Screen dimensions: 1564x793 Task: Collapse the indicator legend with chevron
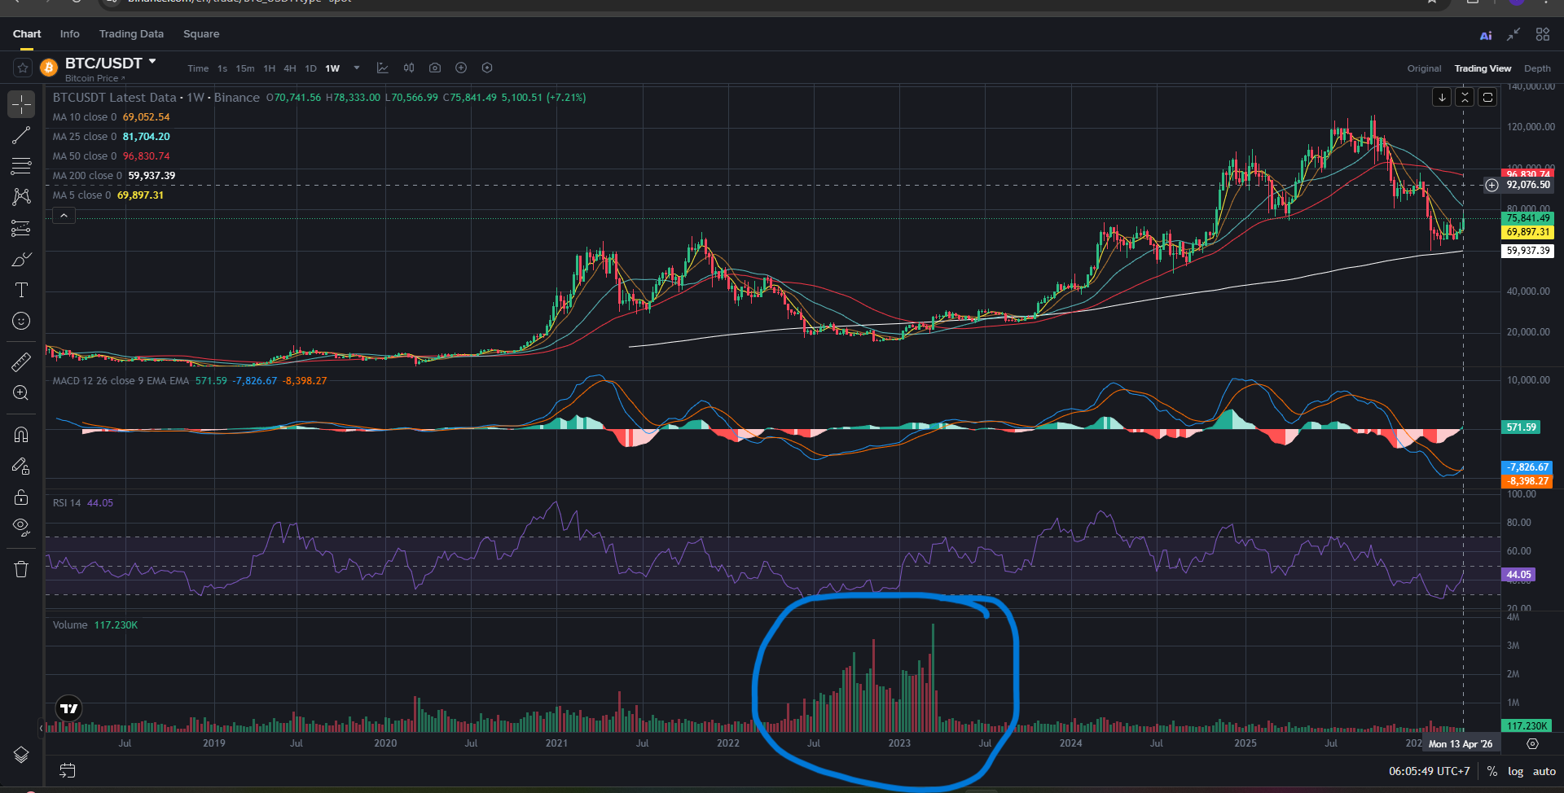tap(64, 216)
